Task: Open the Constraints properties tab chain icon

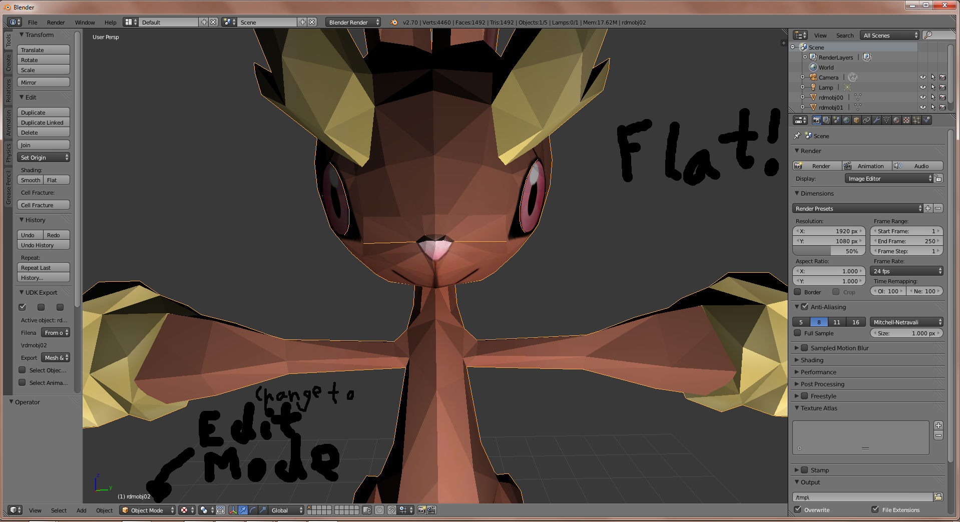Action: point(866,120)
